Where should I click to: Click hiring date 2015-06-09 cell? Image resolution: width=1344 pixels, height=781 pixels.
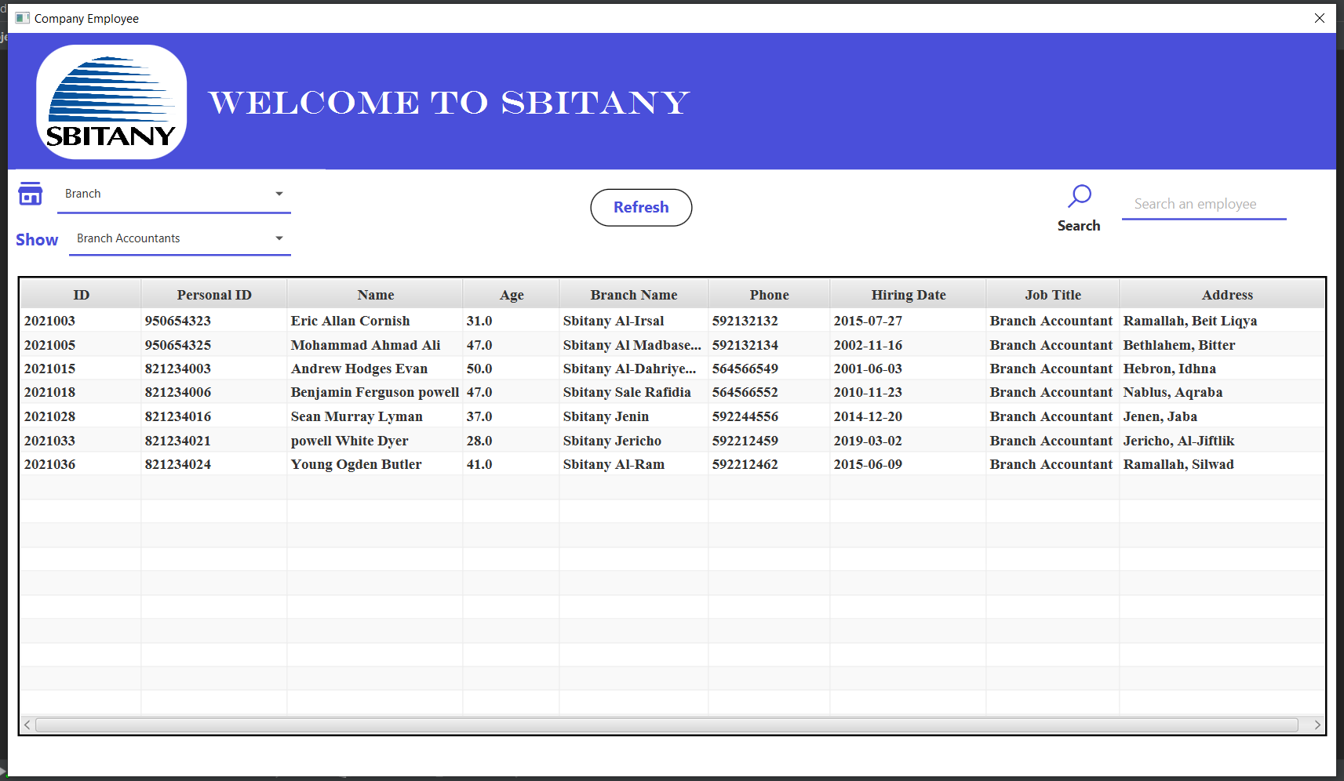(x=908, y=464)
